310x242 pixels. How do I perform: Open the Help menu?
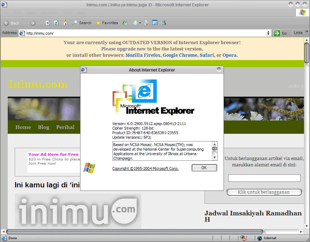[81, 13]
